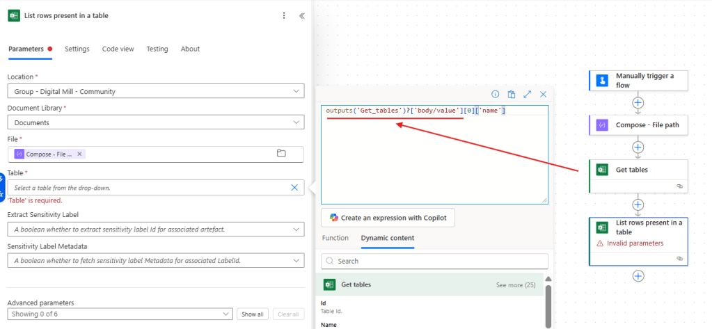Switch to the Function tab
712x329 pixels.
point(335,238)
